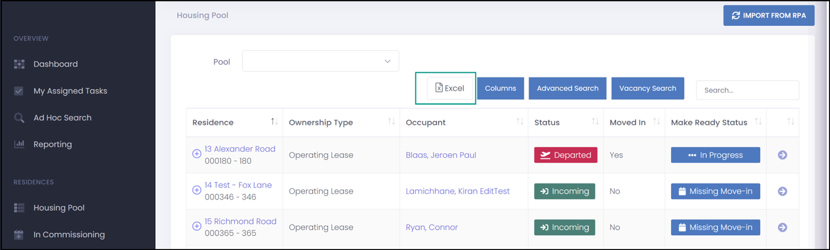Screen dimensions: 830x250
Task: Expand the 13 Alexander Road row details
Action: (197, 153)
